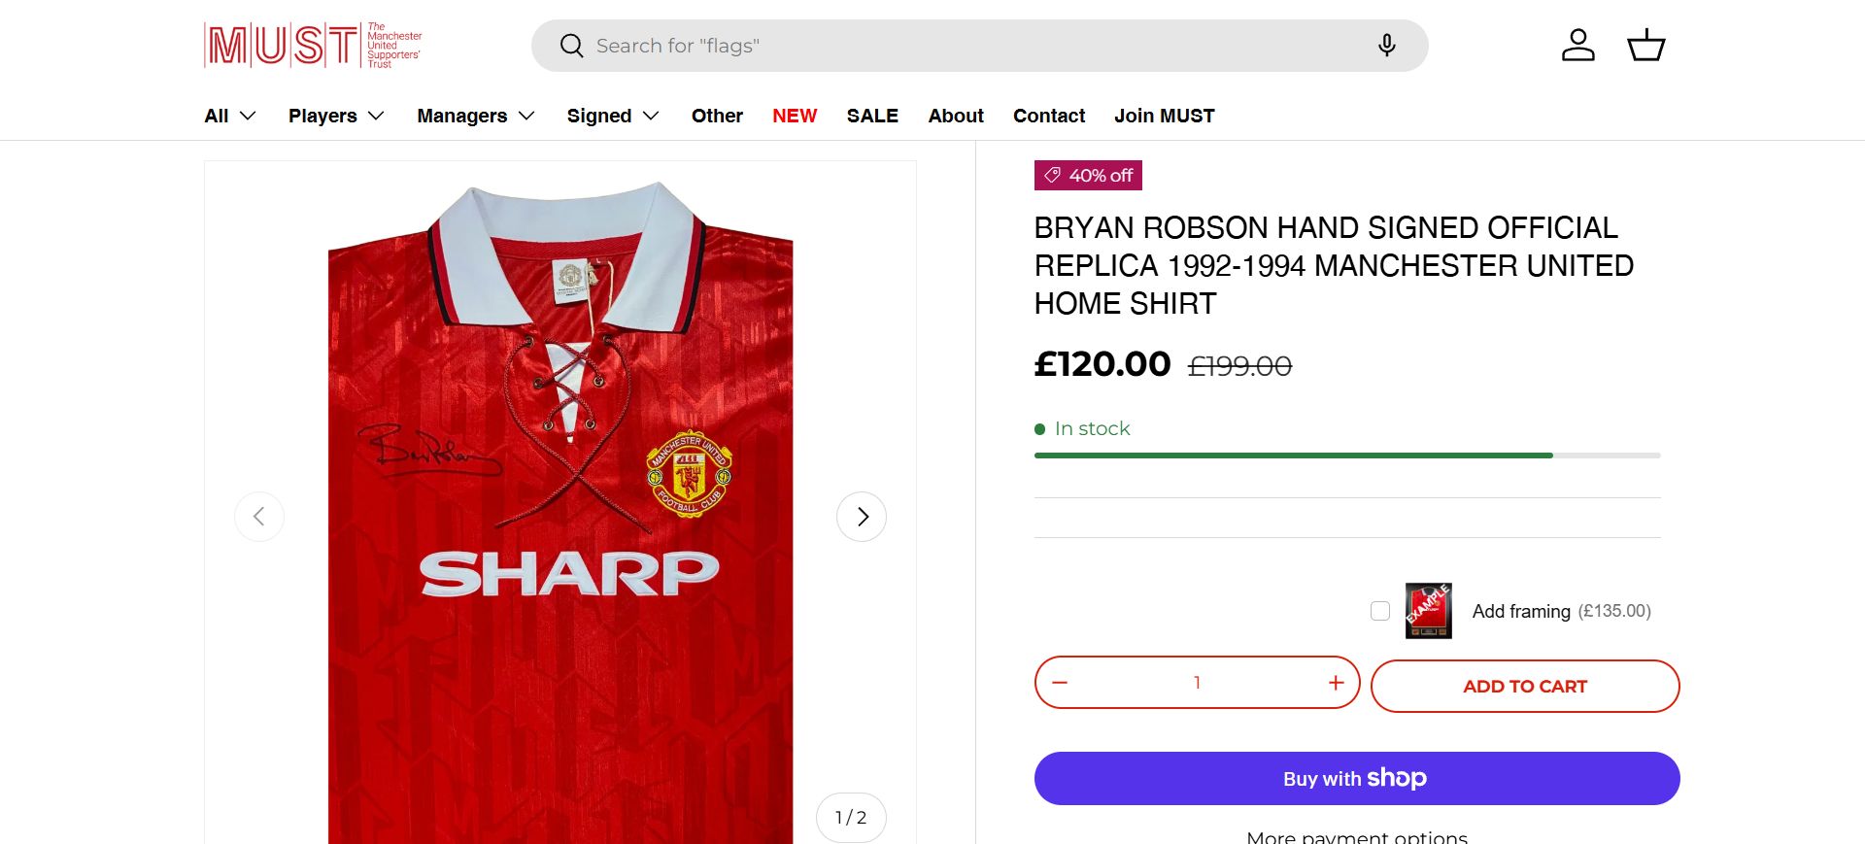Go to previous product image arrow
The height and width of the screenshot is (844, 1865).
pyautogui.click(x=259, y=517)
